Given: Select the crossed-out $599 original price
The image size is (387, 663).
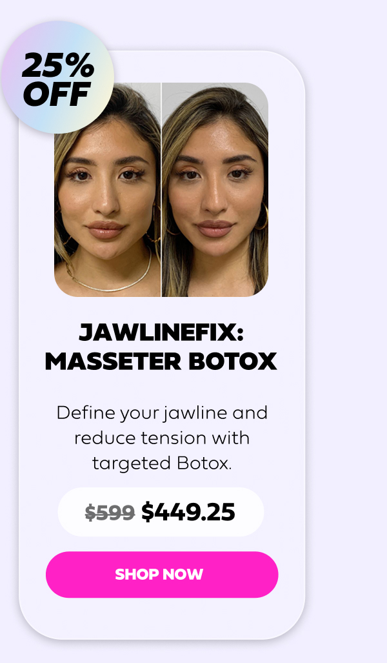Looking at the screenshot, I should click(x=110, y=513).
